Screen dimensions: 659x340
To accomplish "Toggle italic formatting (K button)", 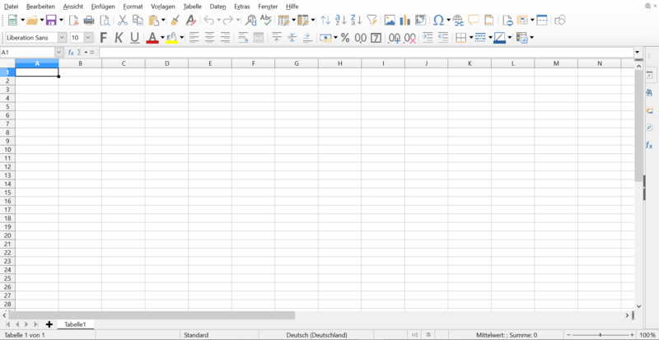I will 119,38.
